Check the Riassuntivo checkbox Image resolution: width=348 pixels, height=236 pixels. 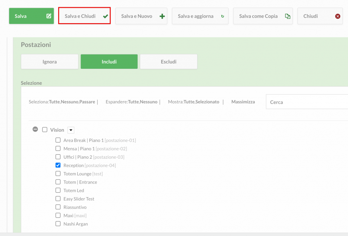[x=58, y=207]
